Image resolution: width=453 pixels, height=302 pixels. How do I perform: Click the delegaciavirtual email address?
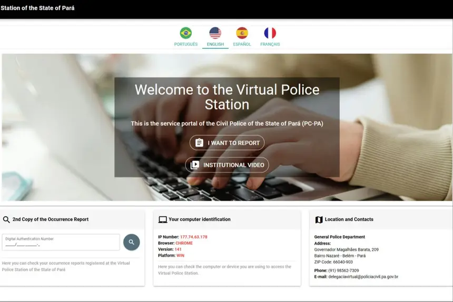tap(363, 277)
